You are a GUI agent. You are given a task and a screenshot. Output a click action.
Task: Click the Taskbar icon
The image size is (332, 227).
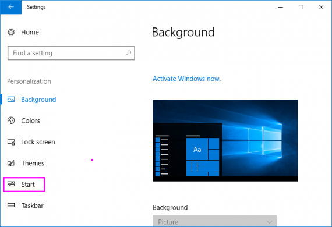coord(11,205)
